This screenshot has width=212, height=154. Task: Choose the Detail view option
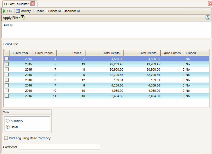point(8,127)
